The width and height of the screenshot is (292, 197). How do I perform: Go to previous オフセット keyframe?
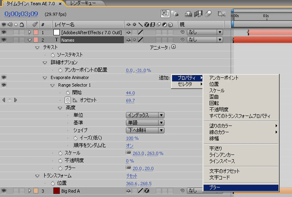[x=4, y=100]
